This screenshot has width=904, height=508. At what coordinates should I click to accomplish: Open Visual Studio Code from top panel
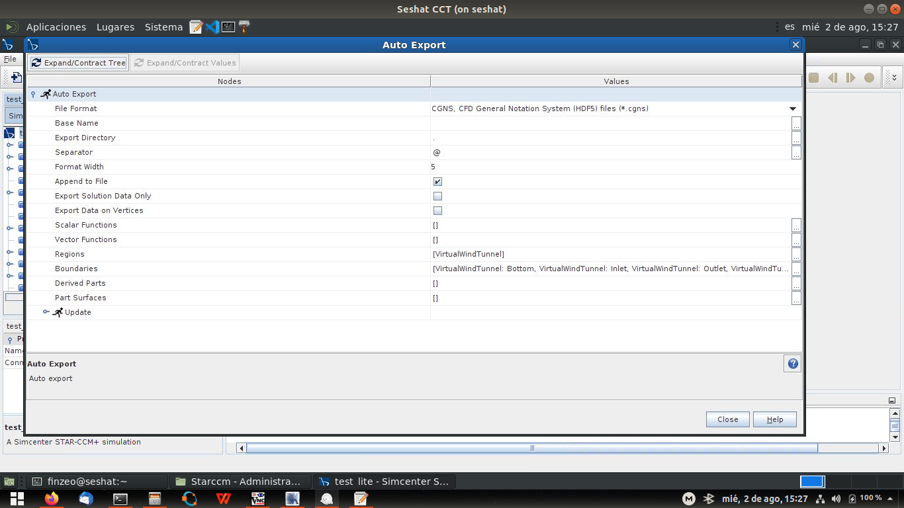pyautogui.click(x=212, y=27)
